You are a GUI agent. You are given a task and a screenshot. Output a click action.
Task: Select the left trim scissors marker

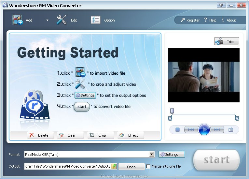point(170,118)
